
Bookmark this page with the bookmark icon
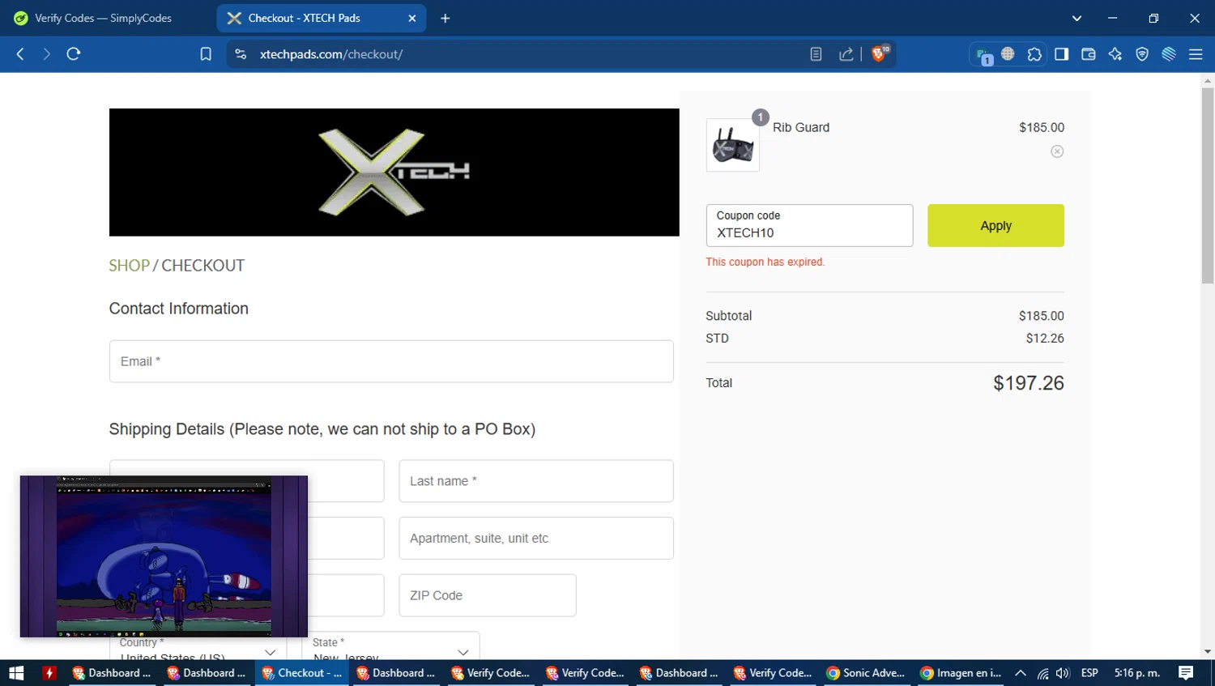coord(206,54)
